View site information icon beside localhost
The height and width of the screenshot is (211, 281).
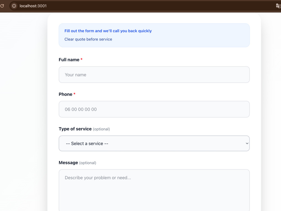14,6
